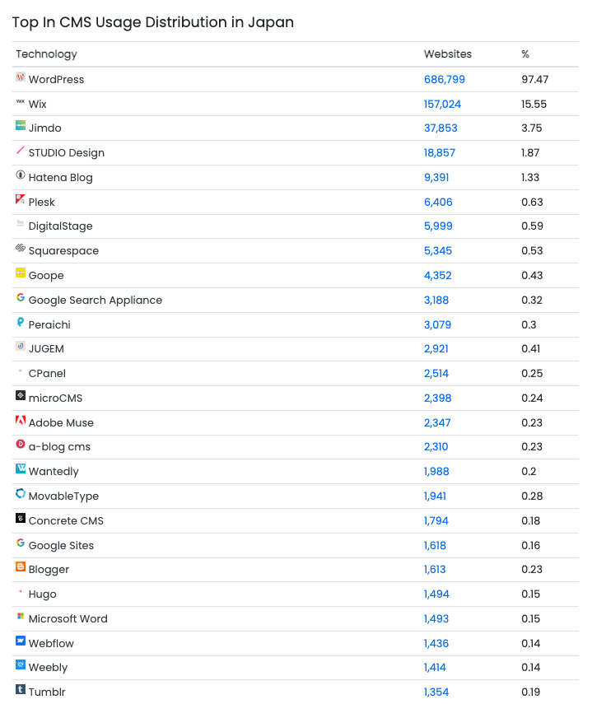This screenshot has height=704, width=592.
Task: Click the Wix logo icon
Action: (21, 102)
